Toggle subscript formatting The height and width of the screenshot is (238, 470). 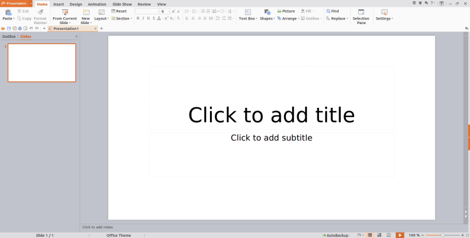[172, 18]
